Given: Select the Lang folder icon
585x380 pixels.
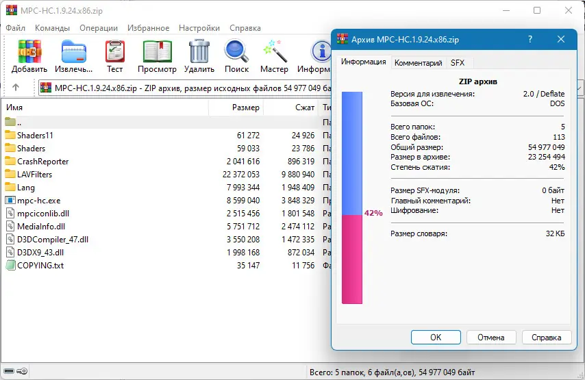Looking at the screenshot, I should [10, 187].
